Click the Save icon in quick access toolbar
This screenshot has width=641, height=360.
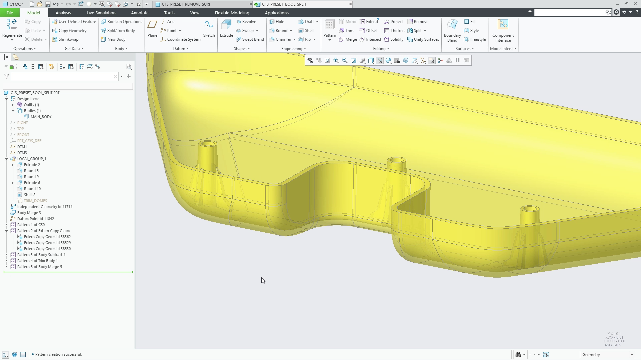pos(48,4)
